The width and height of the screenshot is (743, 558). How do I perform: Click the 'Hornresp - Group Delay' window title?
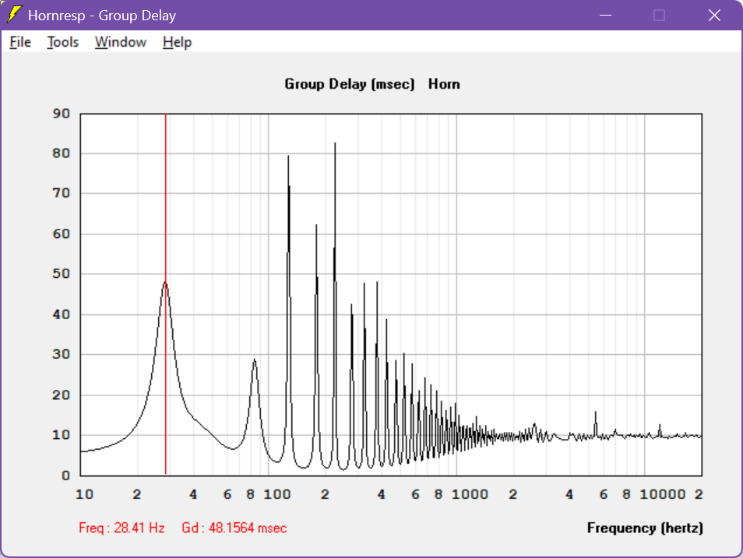pyautogui.click(x=102, y=15)
